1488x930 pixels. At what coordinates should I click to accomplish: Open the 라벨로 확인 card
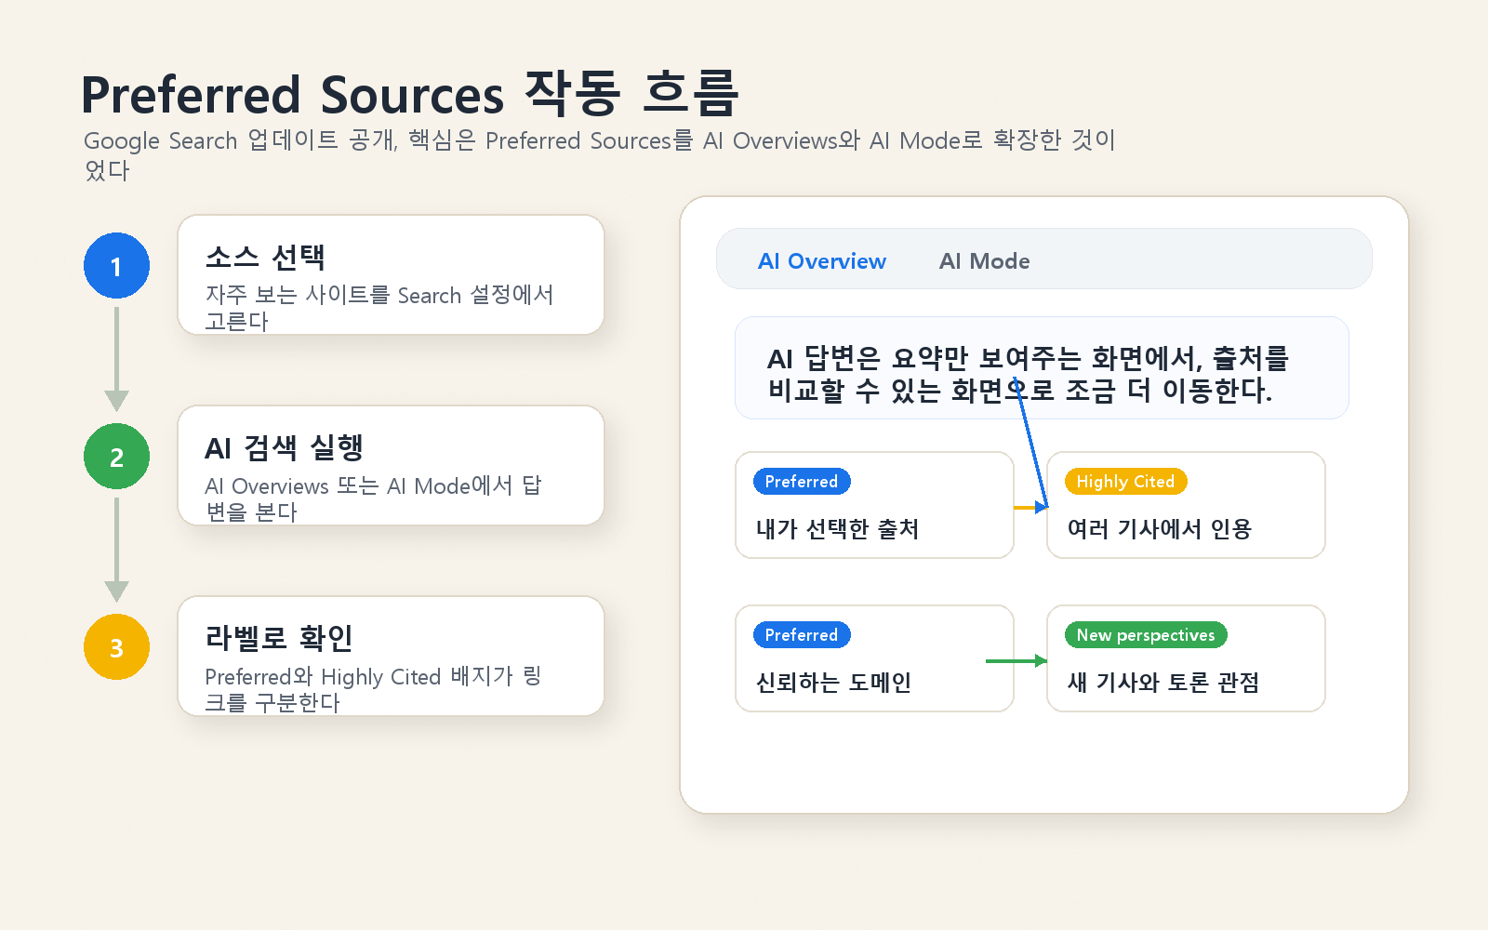tap(391, 656)
